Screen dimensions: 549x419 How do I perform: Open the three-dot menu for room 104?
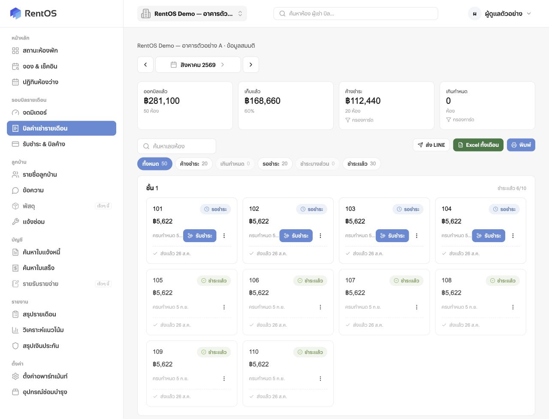513,236
